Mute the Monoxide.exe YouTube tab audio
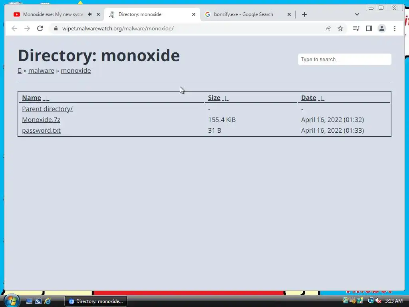Image resolution: width=409 pixels, height=307 pixels. tap(90, 14)
